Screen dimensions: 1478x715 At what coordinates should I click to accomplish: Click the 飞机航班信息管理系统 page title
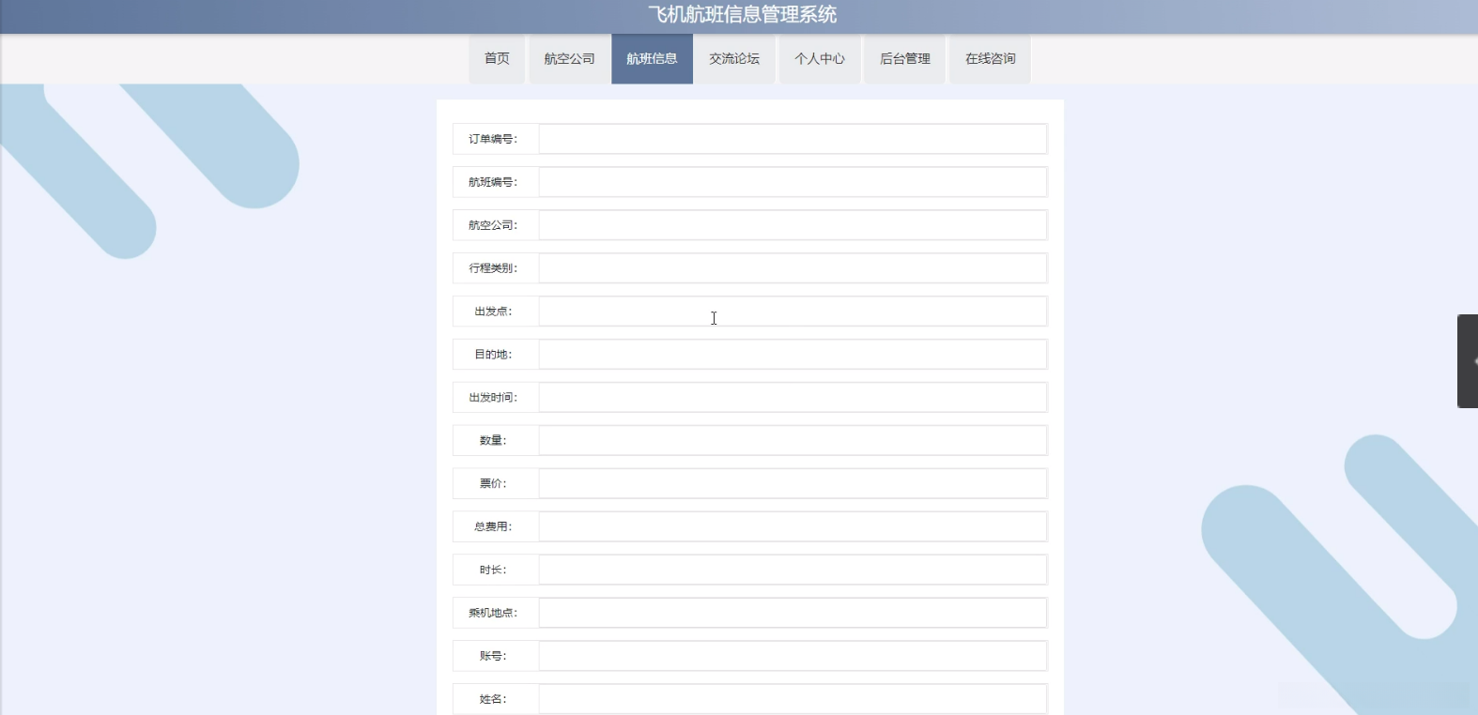click(742, 15)
